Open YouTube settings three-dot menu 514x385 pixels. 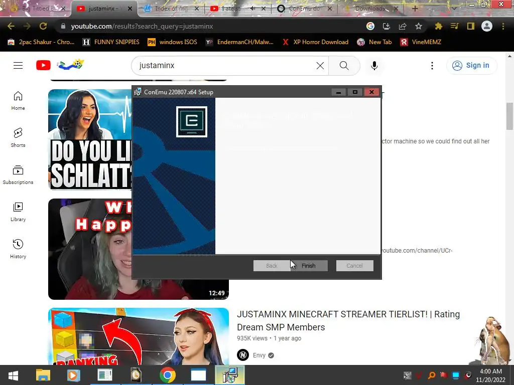click(x=432, y=66)
